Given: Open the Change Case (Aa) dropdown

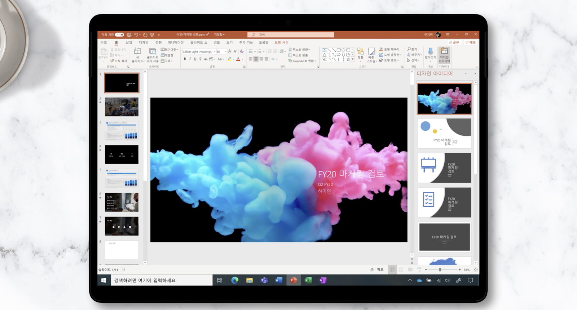Looking at the screenshot, I should [x=220, y=59].
